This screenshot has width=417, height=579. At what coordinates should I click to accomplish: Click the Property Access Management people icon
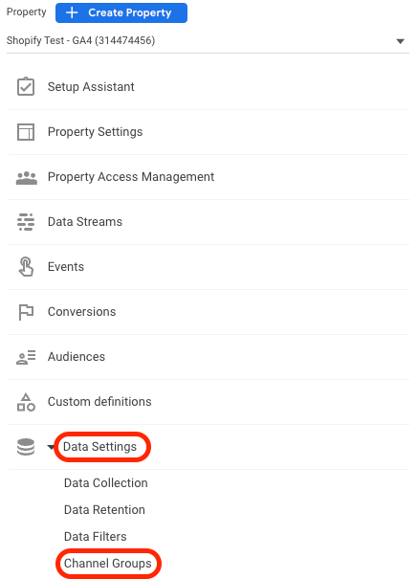tap(27, 178)
